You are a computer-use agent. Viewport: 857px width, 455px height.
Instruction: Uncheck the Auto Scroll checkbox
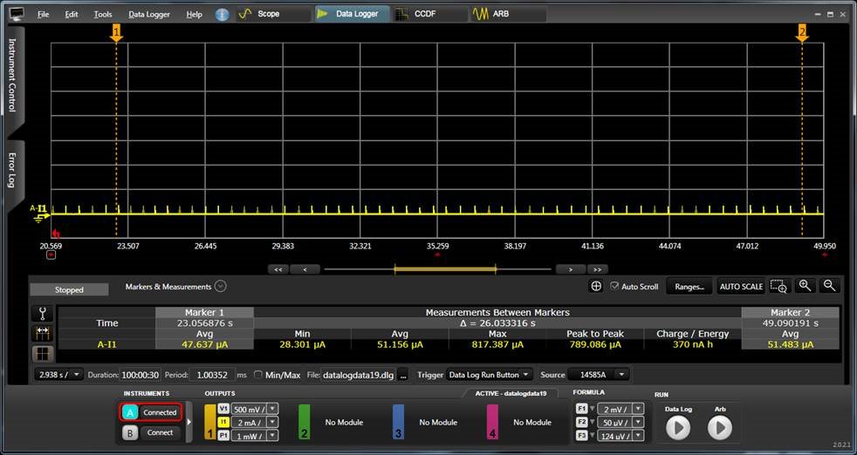(x=614, y=286)
